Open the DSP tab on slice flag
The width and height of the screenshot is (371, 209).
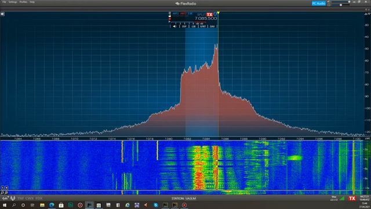[x=184, y=26]
